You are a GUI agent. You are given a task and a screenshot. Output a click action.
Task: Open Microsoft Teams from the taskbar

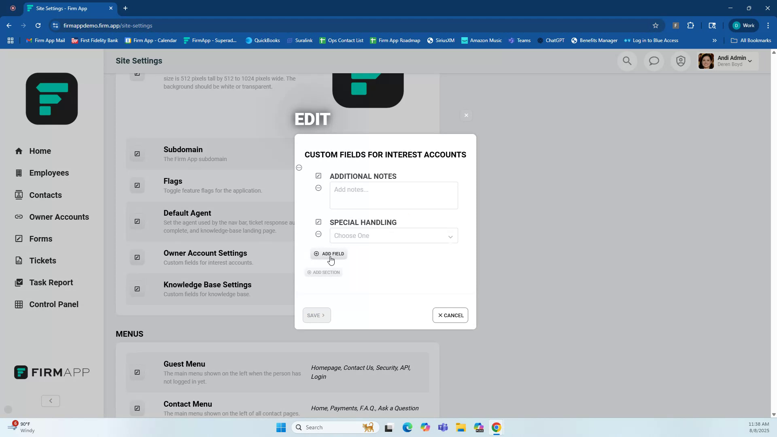pos(443,427)
